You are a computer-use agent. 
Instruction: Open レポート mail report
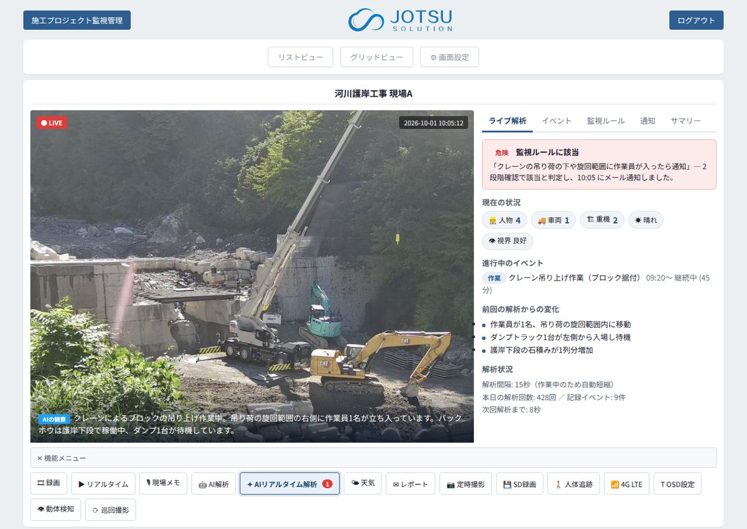pos(410,484)
